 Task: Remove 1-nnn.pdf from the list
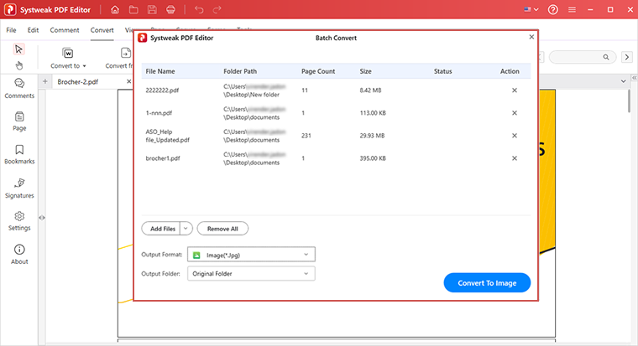tap(515, 113)
